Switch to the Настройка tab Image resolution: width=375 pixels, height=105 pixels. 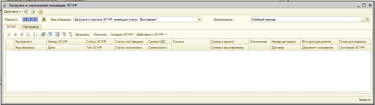click(x=31, y=27)
